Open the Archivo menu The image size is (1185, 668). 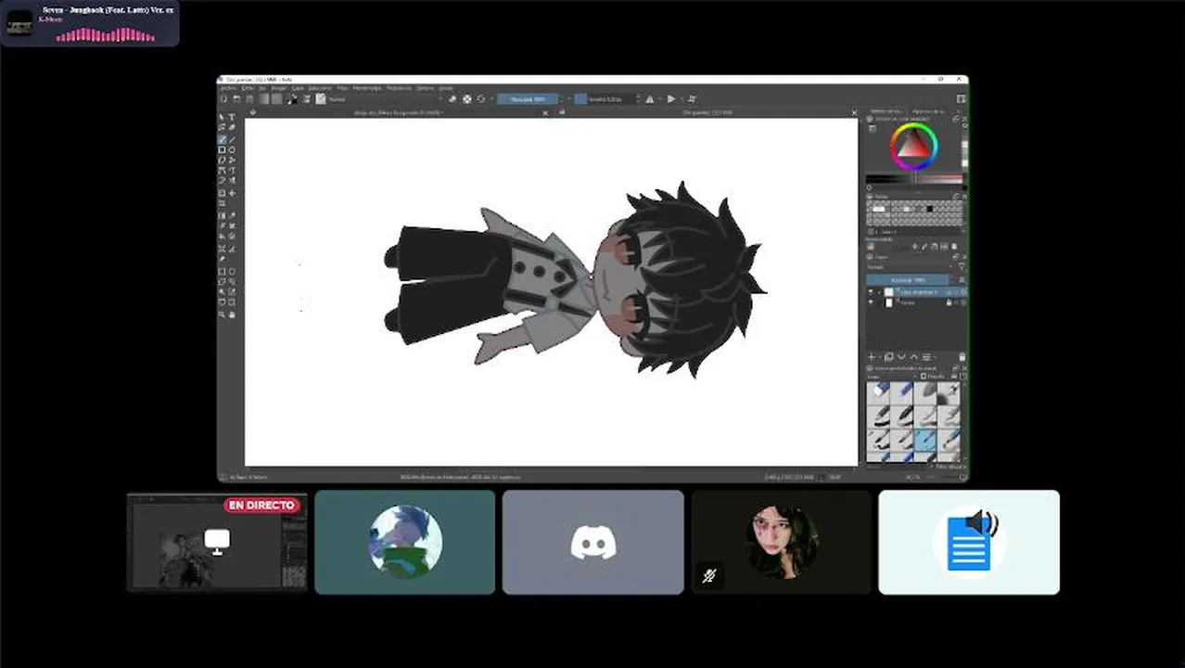click(226, 89)
